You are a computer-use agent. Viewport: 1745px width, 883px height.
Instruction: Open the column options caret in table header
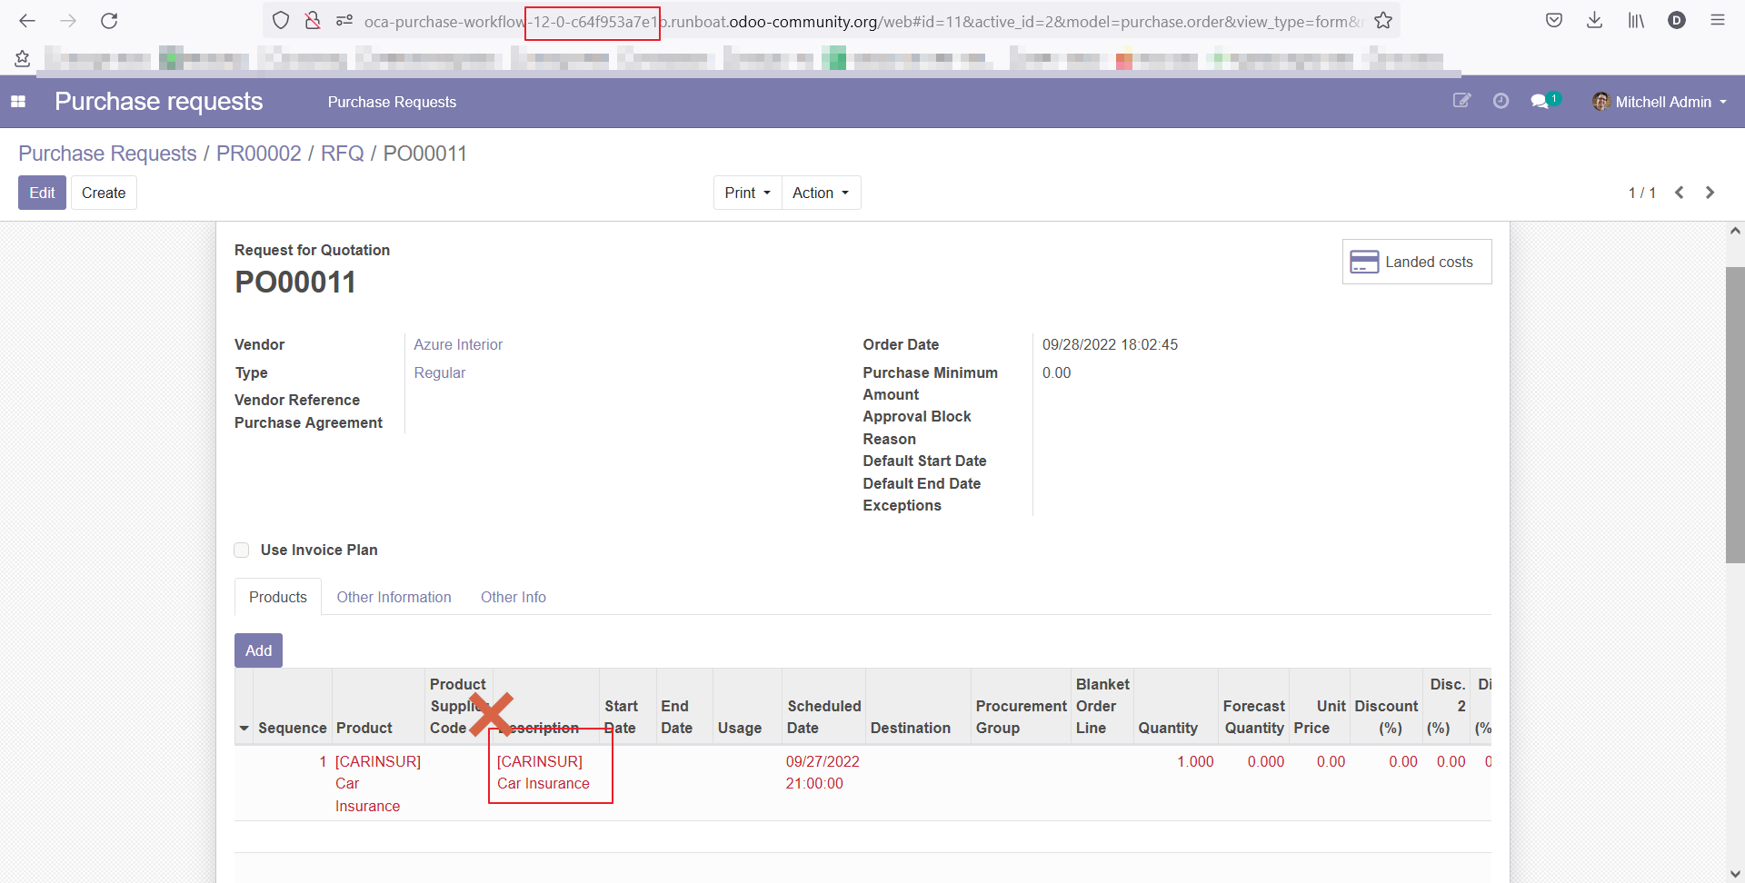click(244, 729)
